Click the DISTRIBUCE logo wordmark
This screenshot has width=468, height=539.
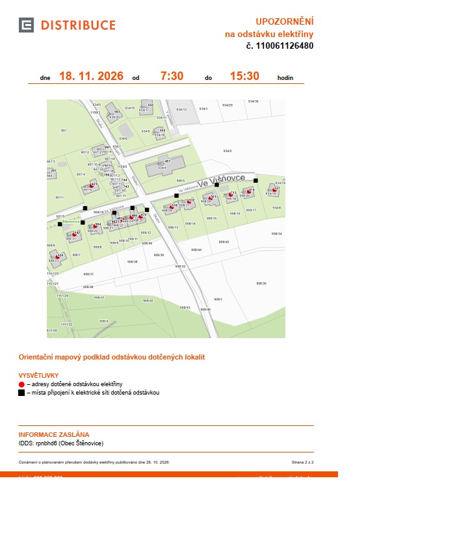(x=79, y=25)
